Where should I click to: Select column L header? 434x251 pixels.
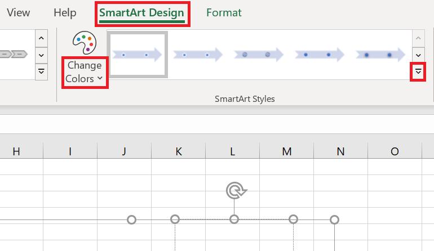tap(232, 151)
